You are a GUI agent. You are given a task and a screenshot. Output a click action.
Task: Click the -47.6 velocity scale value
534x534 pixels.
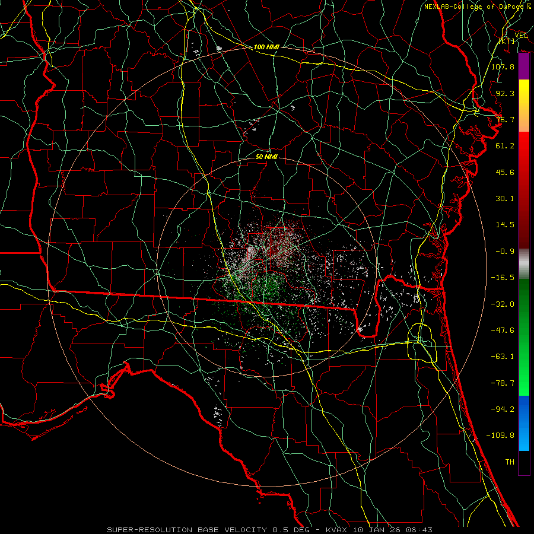[x=503, y=330]
